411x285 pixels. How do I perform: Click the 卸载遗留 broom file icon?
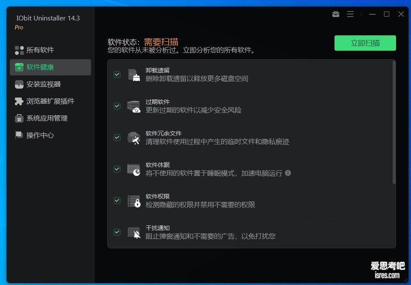click(x=134, y=75)
